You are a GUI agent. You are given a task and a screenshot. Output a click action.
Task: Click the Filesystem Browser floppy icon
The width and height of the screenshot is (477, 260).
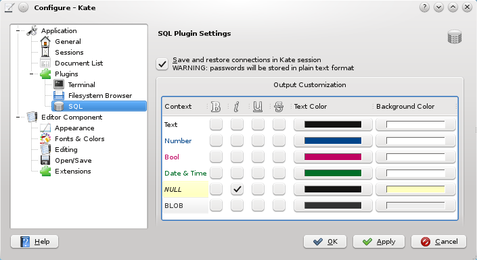(59, 95)
